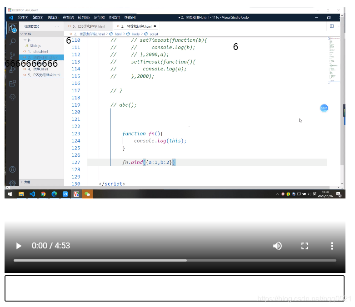
Task: Open the video player's more options menu
Action: (332, 246)
